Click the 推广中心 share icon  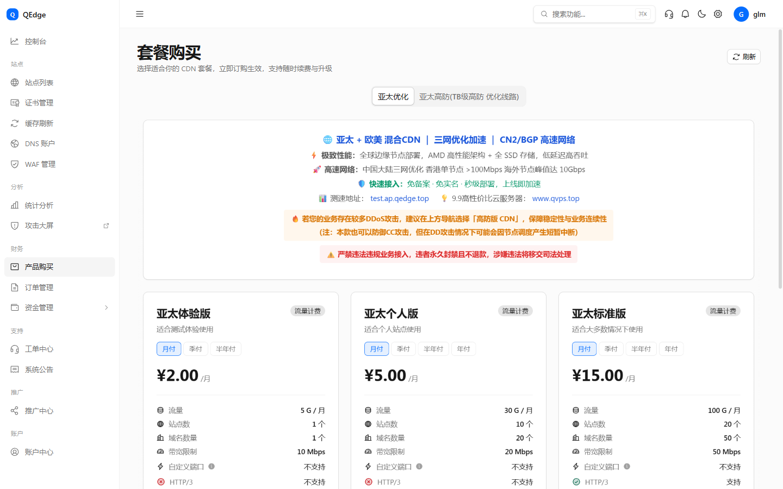pyautogui.click(x=15, y=411)
